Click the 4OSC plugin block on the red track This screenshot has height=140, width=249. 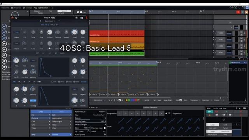(221, 33)
